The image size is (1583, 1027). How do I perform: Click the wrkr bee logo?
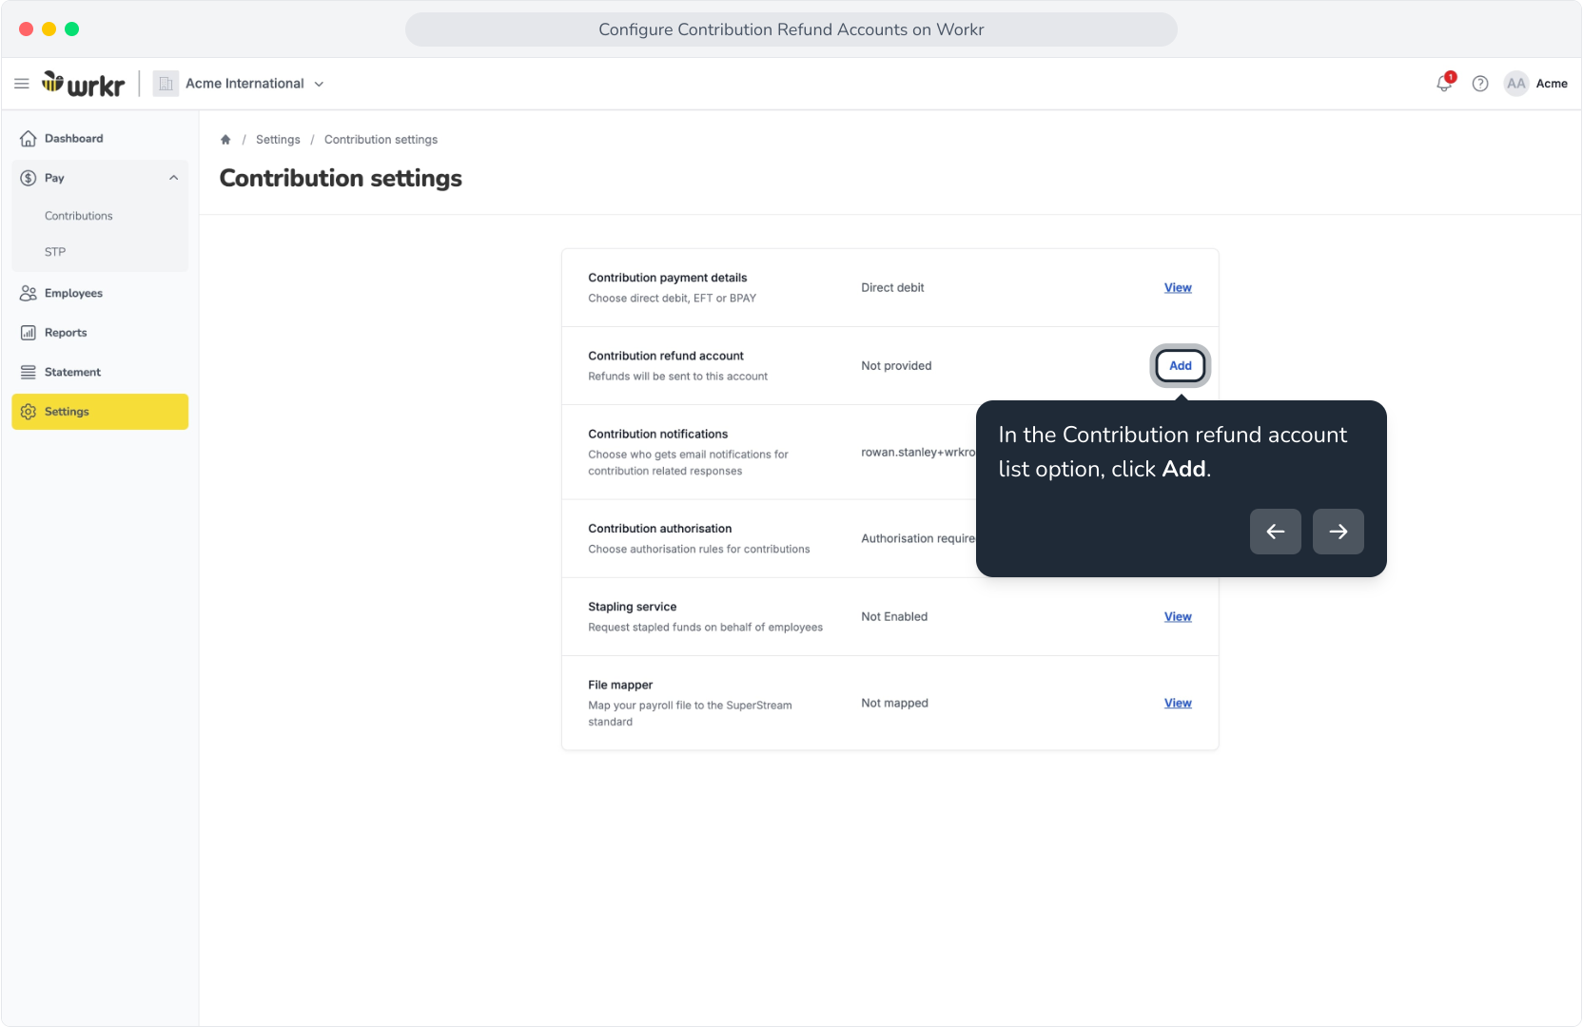coord(83,84)
